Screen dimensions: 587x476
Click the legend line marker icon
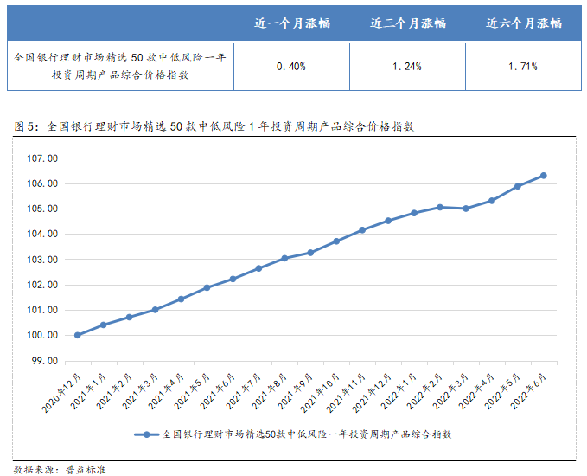[x=146, y=434]
